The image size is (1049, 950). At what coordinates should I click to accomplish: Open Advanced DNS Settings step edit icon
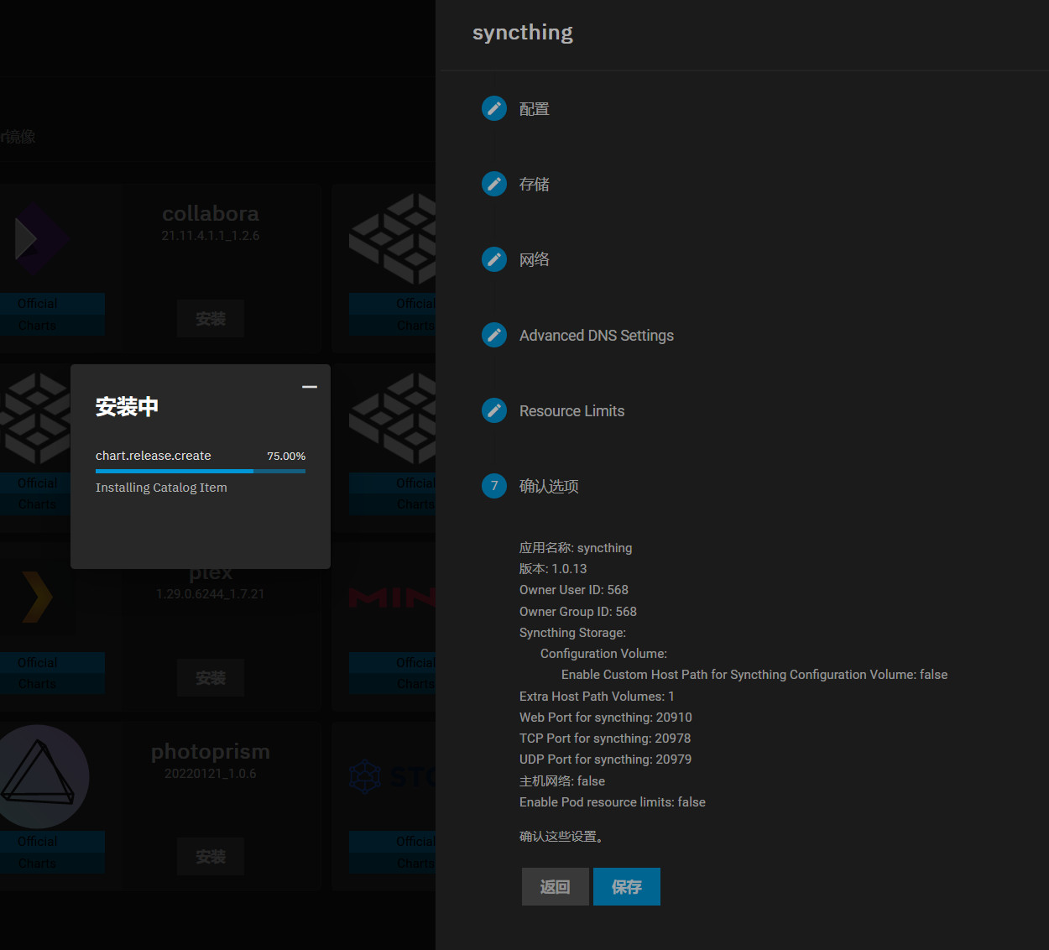(x=494, y=335)
